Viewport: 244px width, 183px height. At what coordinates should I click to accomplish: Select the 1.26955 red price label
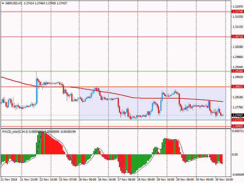[x=237, y=126]
